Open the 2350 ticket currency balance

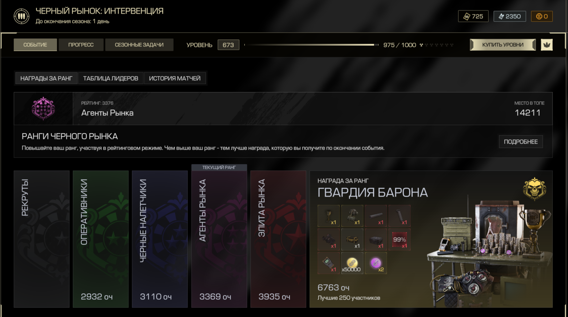(510, 16)
